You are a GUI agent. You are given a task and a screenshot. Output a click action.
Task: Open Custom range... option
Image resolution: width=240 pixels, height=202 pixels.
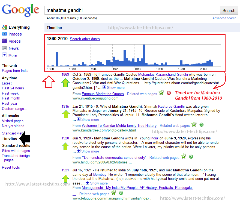14,109
